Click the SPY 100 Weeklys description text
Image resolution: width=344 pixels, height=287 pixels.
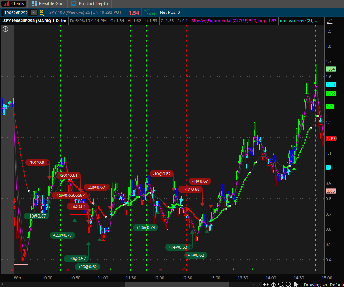[85, 12]
